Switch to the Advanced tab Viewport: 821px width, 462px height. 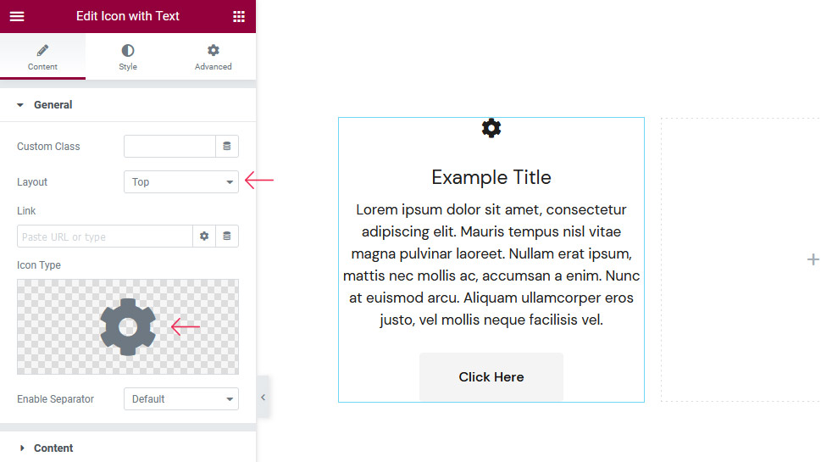click(214, 57)
